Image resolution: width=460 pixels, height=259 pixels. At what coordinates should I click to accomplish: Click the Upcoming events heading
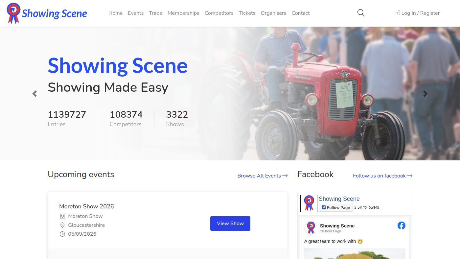tap(81, 174)
